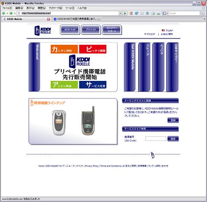
Task: Open the forward history dropdown arrow
Action: (15, 13)
